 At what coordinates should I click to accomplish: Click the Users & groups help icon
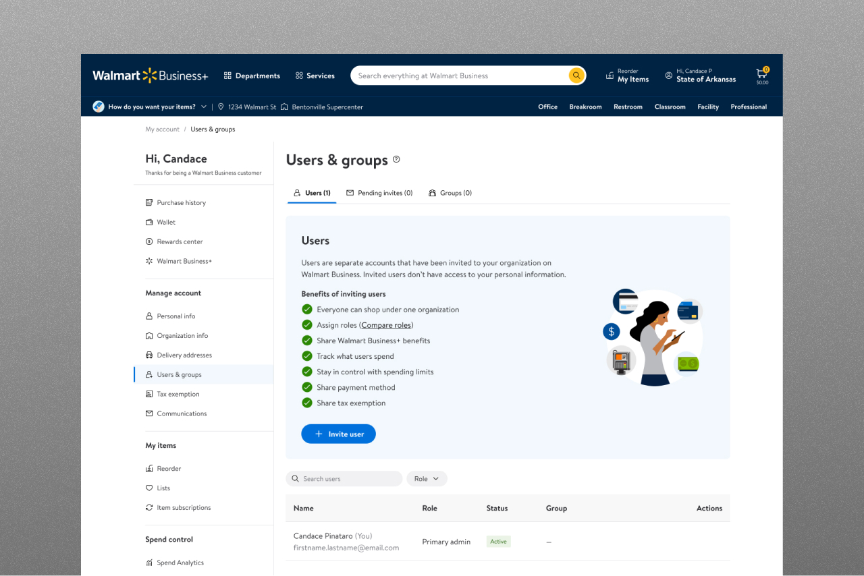(396, 160)
